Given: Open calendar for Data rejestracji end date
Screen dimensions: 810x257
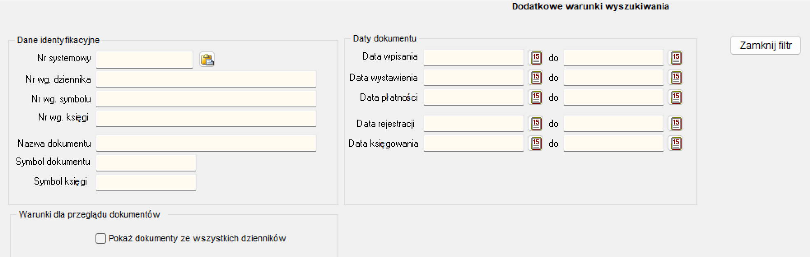Looking at the screenshot, I should click(675, 124).
